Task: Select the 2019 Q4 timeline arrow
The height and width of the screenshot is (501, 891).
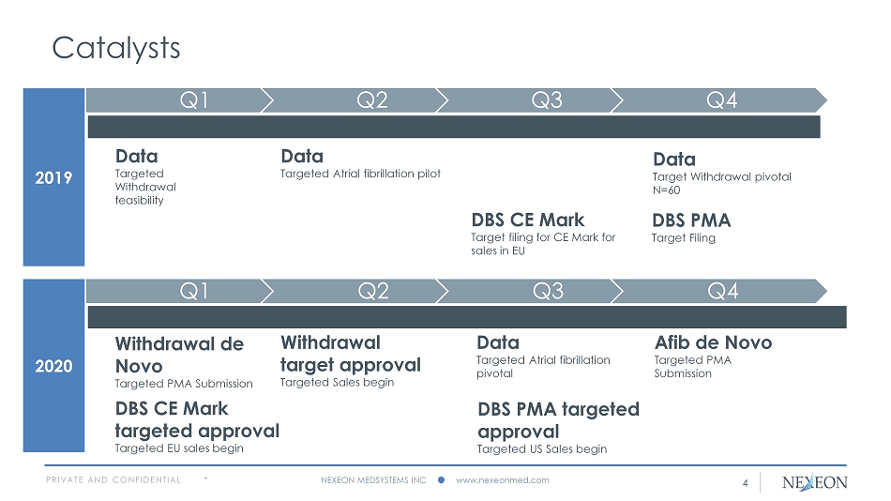Action: tap(722, 99)
